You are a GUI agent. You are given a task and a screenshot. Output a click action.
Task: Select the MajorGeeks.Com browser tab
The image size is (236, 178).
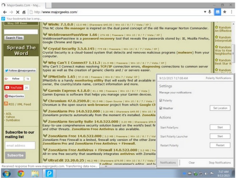click(23, 5)
